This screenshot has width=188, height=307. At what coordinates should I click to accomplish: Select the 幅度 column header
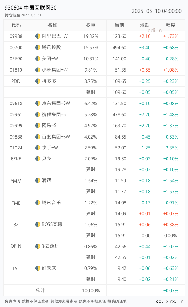point(171,25)
